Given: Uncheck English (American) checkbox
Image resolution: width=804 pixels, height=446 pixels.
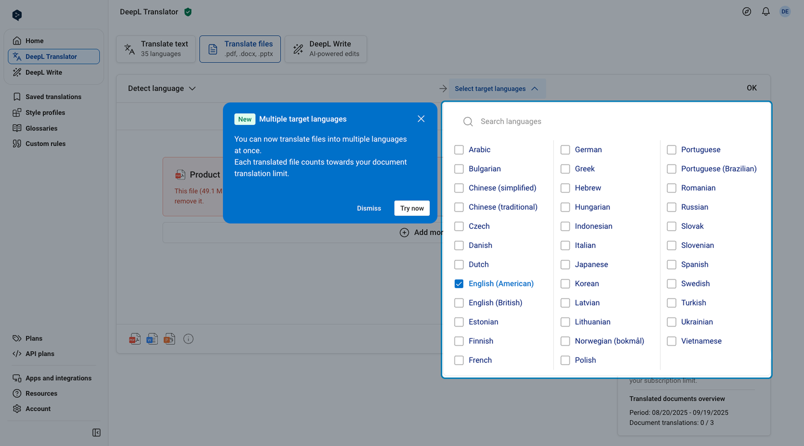Looking at the screenshot, I should pyautogui.click(x=459, y=283).
